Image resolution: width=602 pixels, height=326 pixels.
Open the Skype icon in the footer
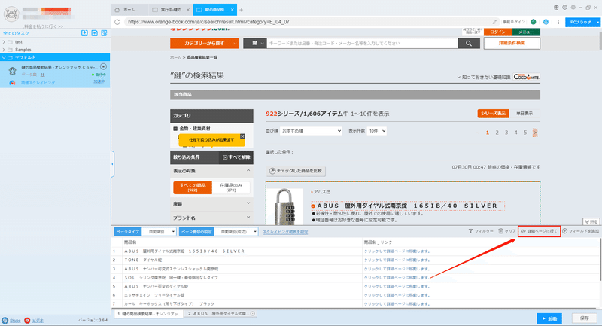coord(5,320)
